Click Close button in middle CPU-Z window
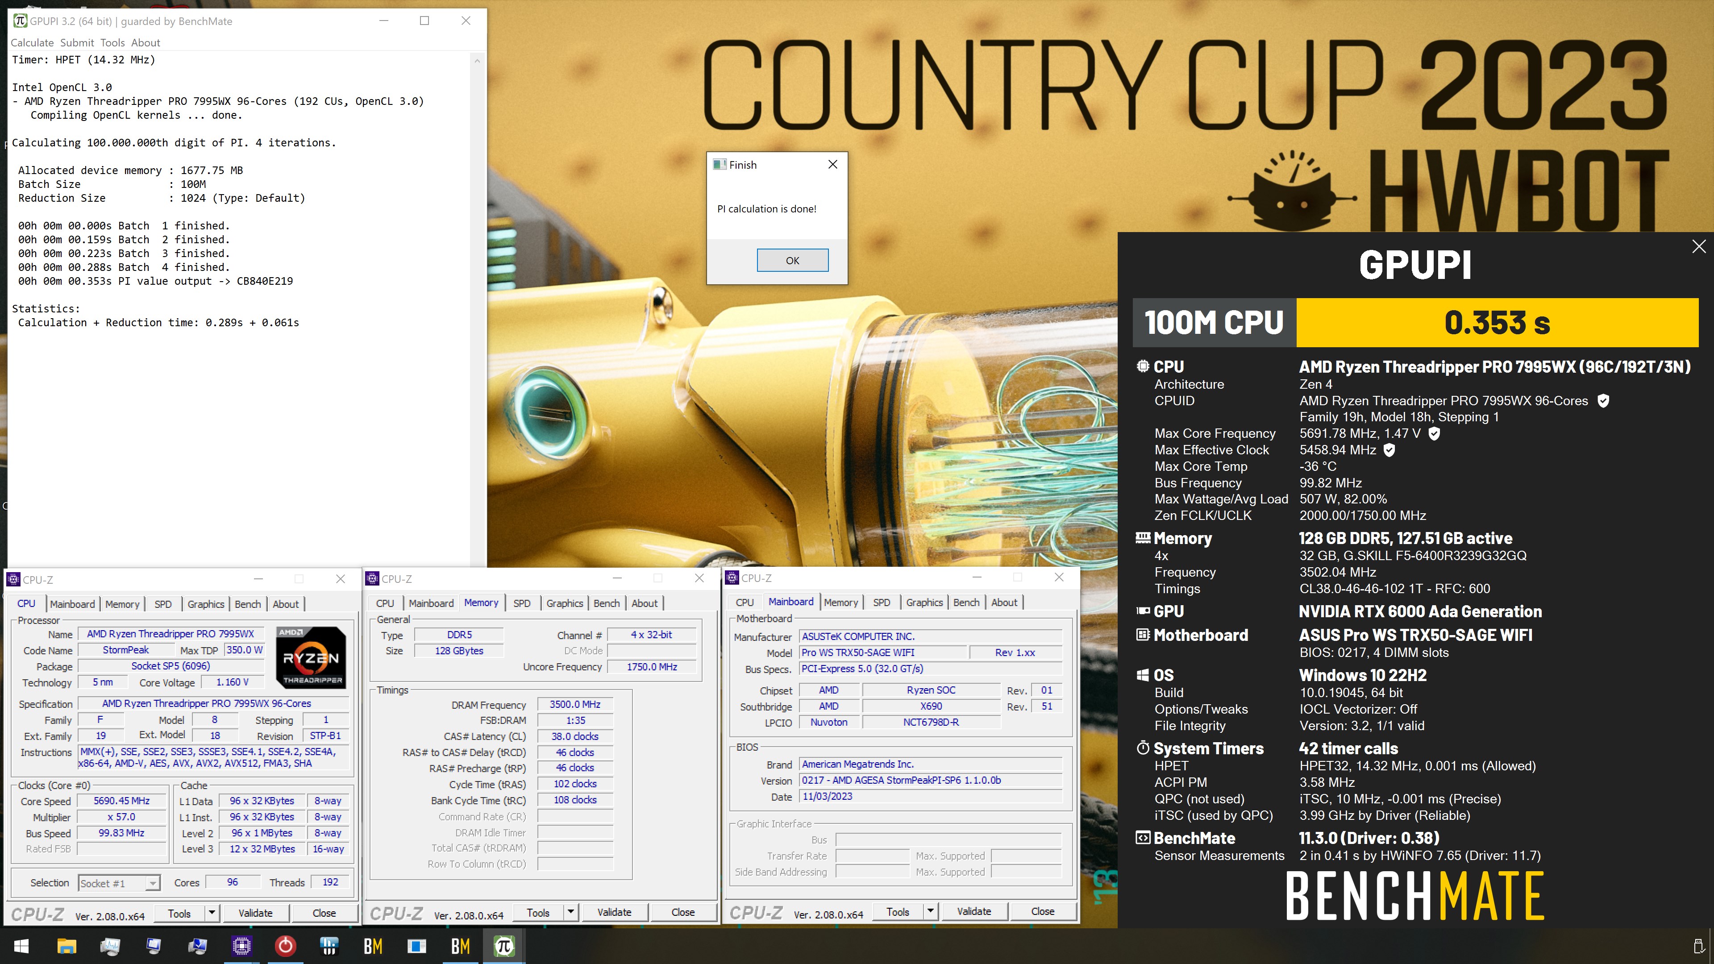The image size is (1714, 964). [682, 912]
